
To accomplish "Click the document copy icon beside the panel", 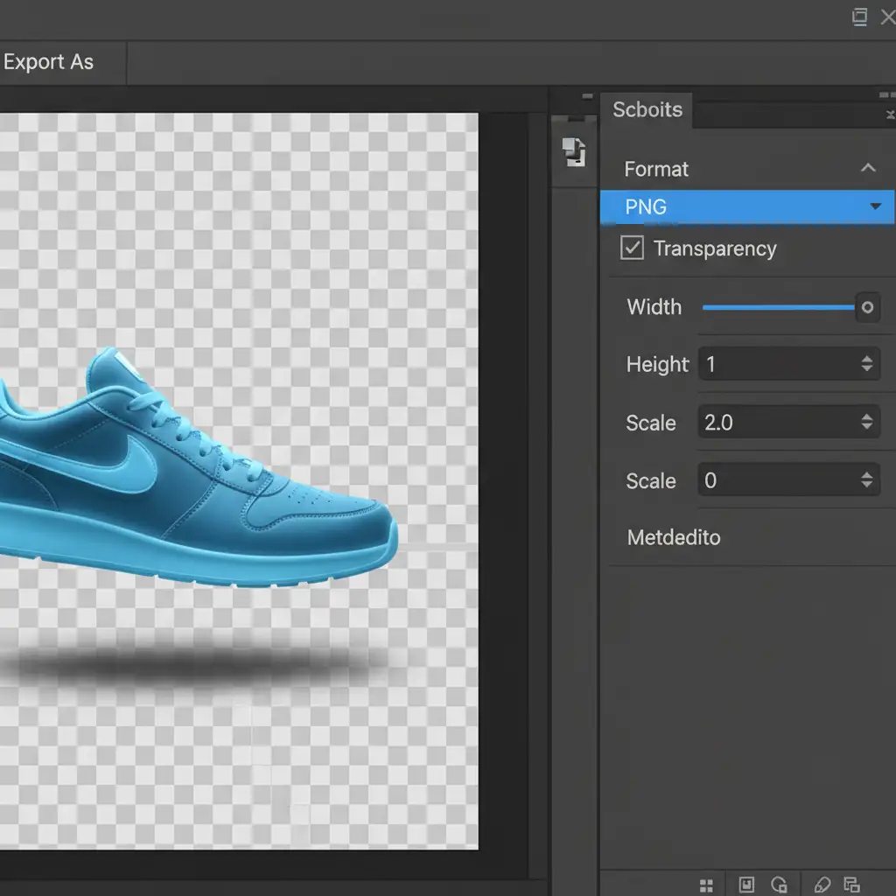I will (574, 151).
